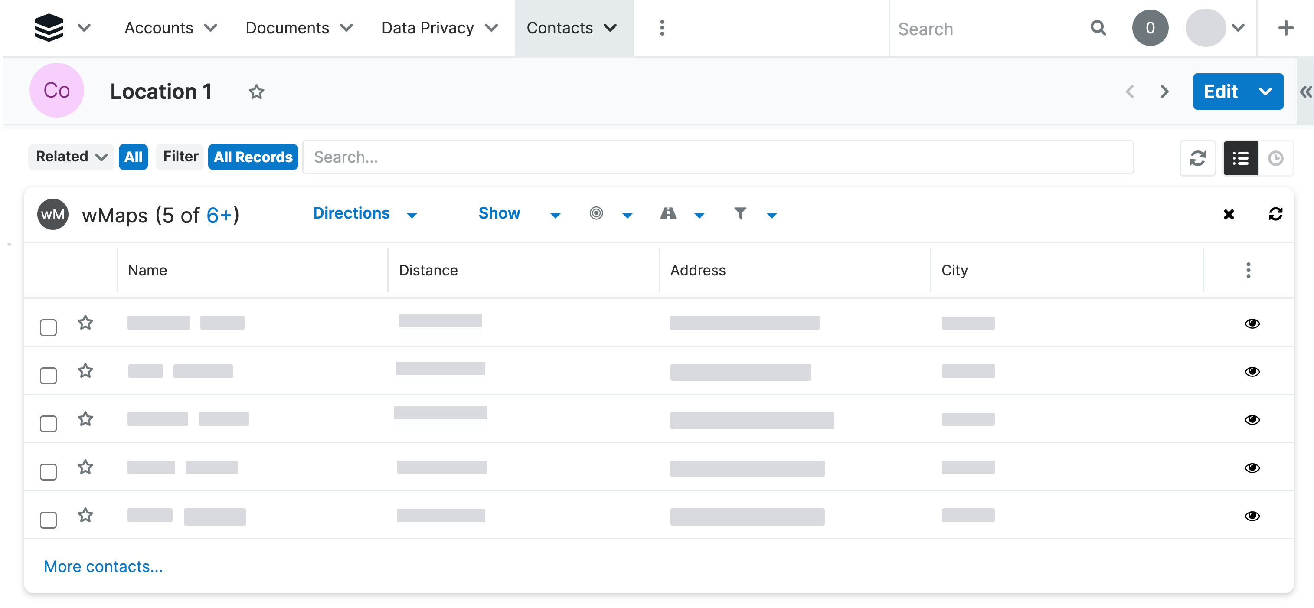
Task: Open the Accounts menu
Action: [159, 28]
